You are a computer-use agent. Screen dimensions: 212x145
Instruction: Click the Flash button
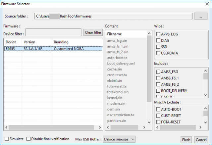coord(186,140)
